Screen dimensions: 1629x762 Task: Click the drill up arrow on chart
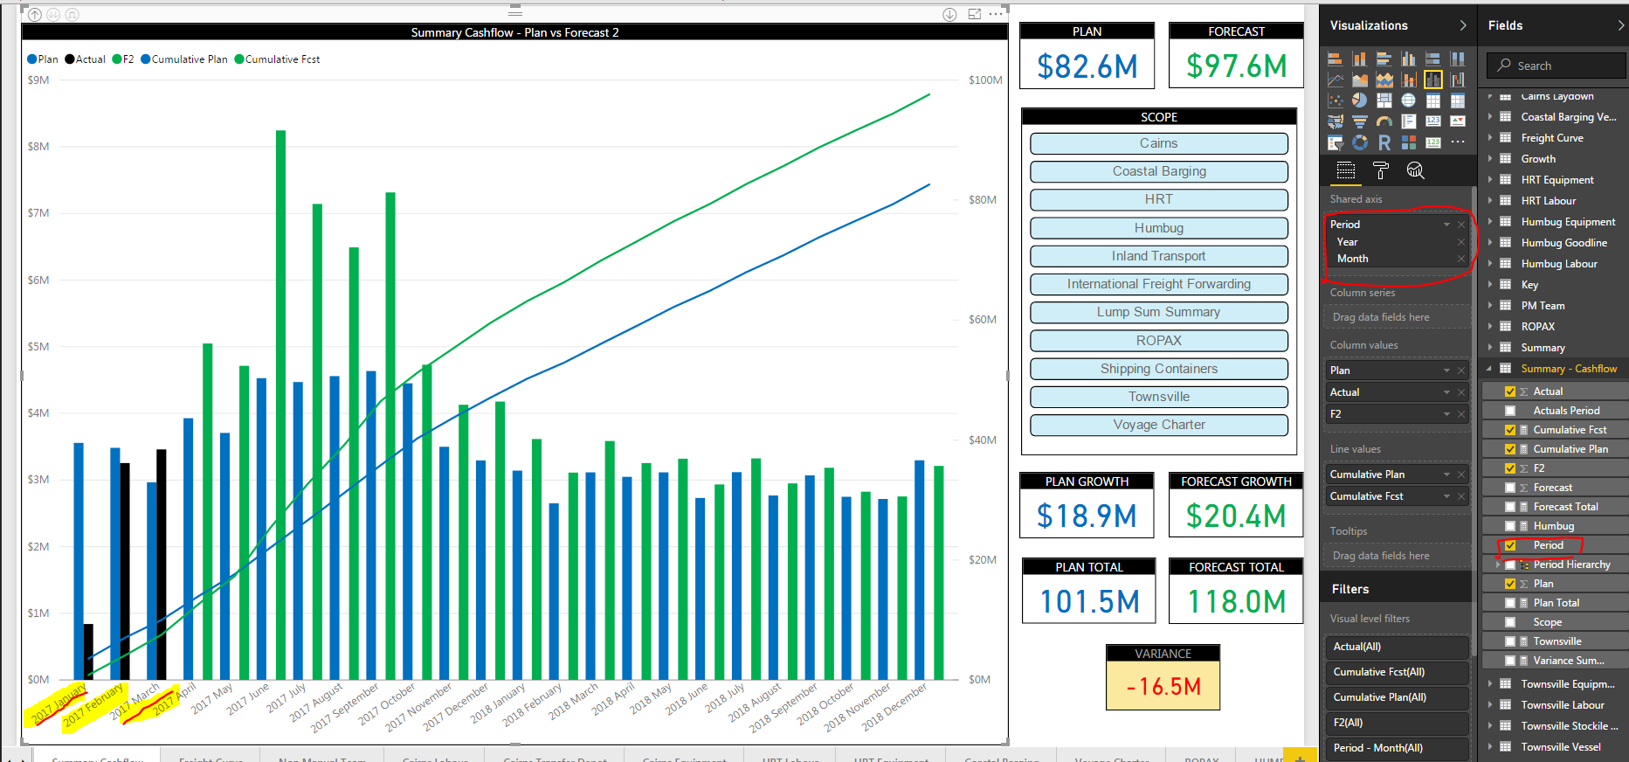coord(35,15)
